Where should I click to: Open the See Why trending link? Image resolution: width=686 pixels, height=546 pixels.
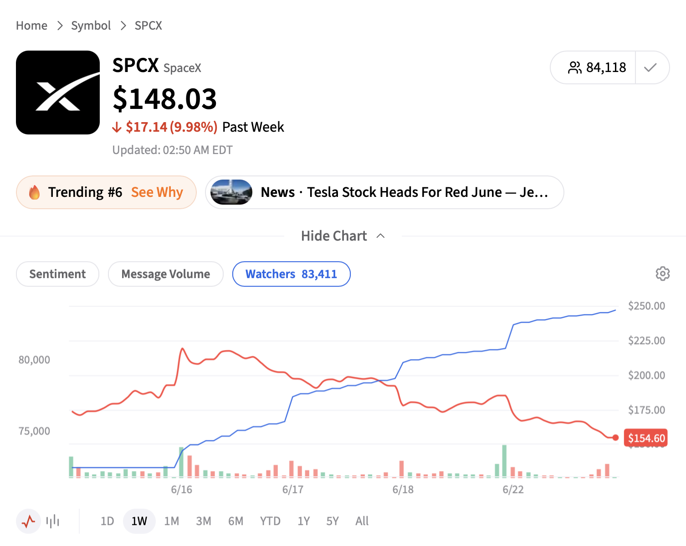(157, 192)
